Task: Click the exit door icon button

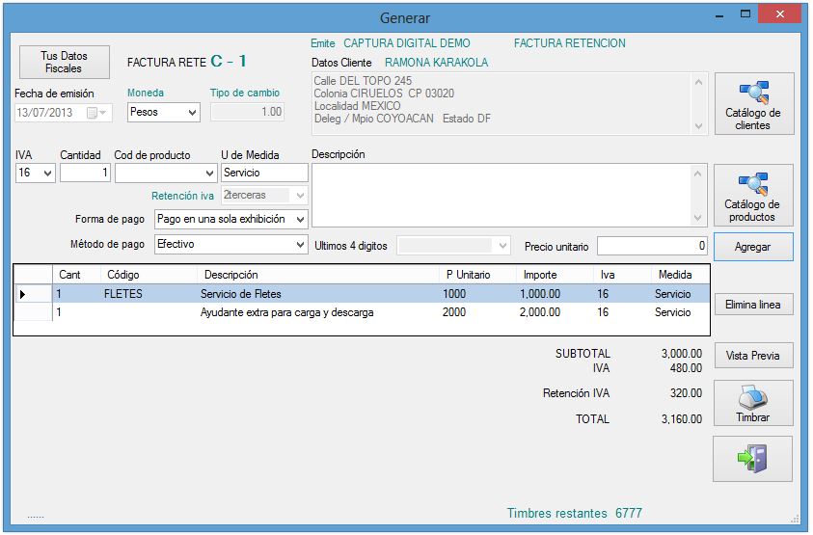Action: 752,459
